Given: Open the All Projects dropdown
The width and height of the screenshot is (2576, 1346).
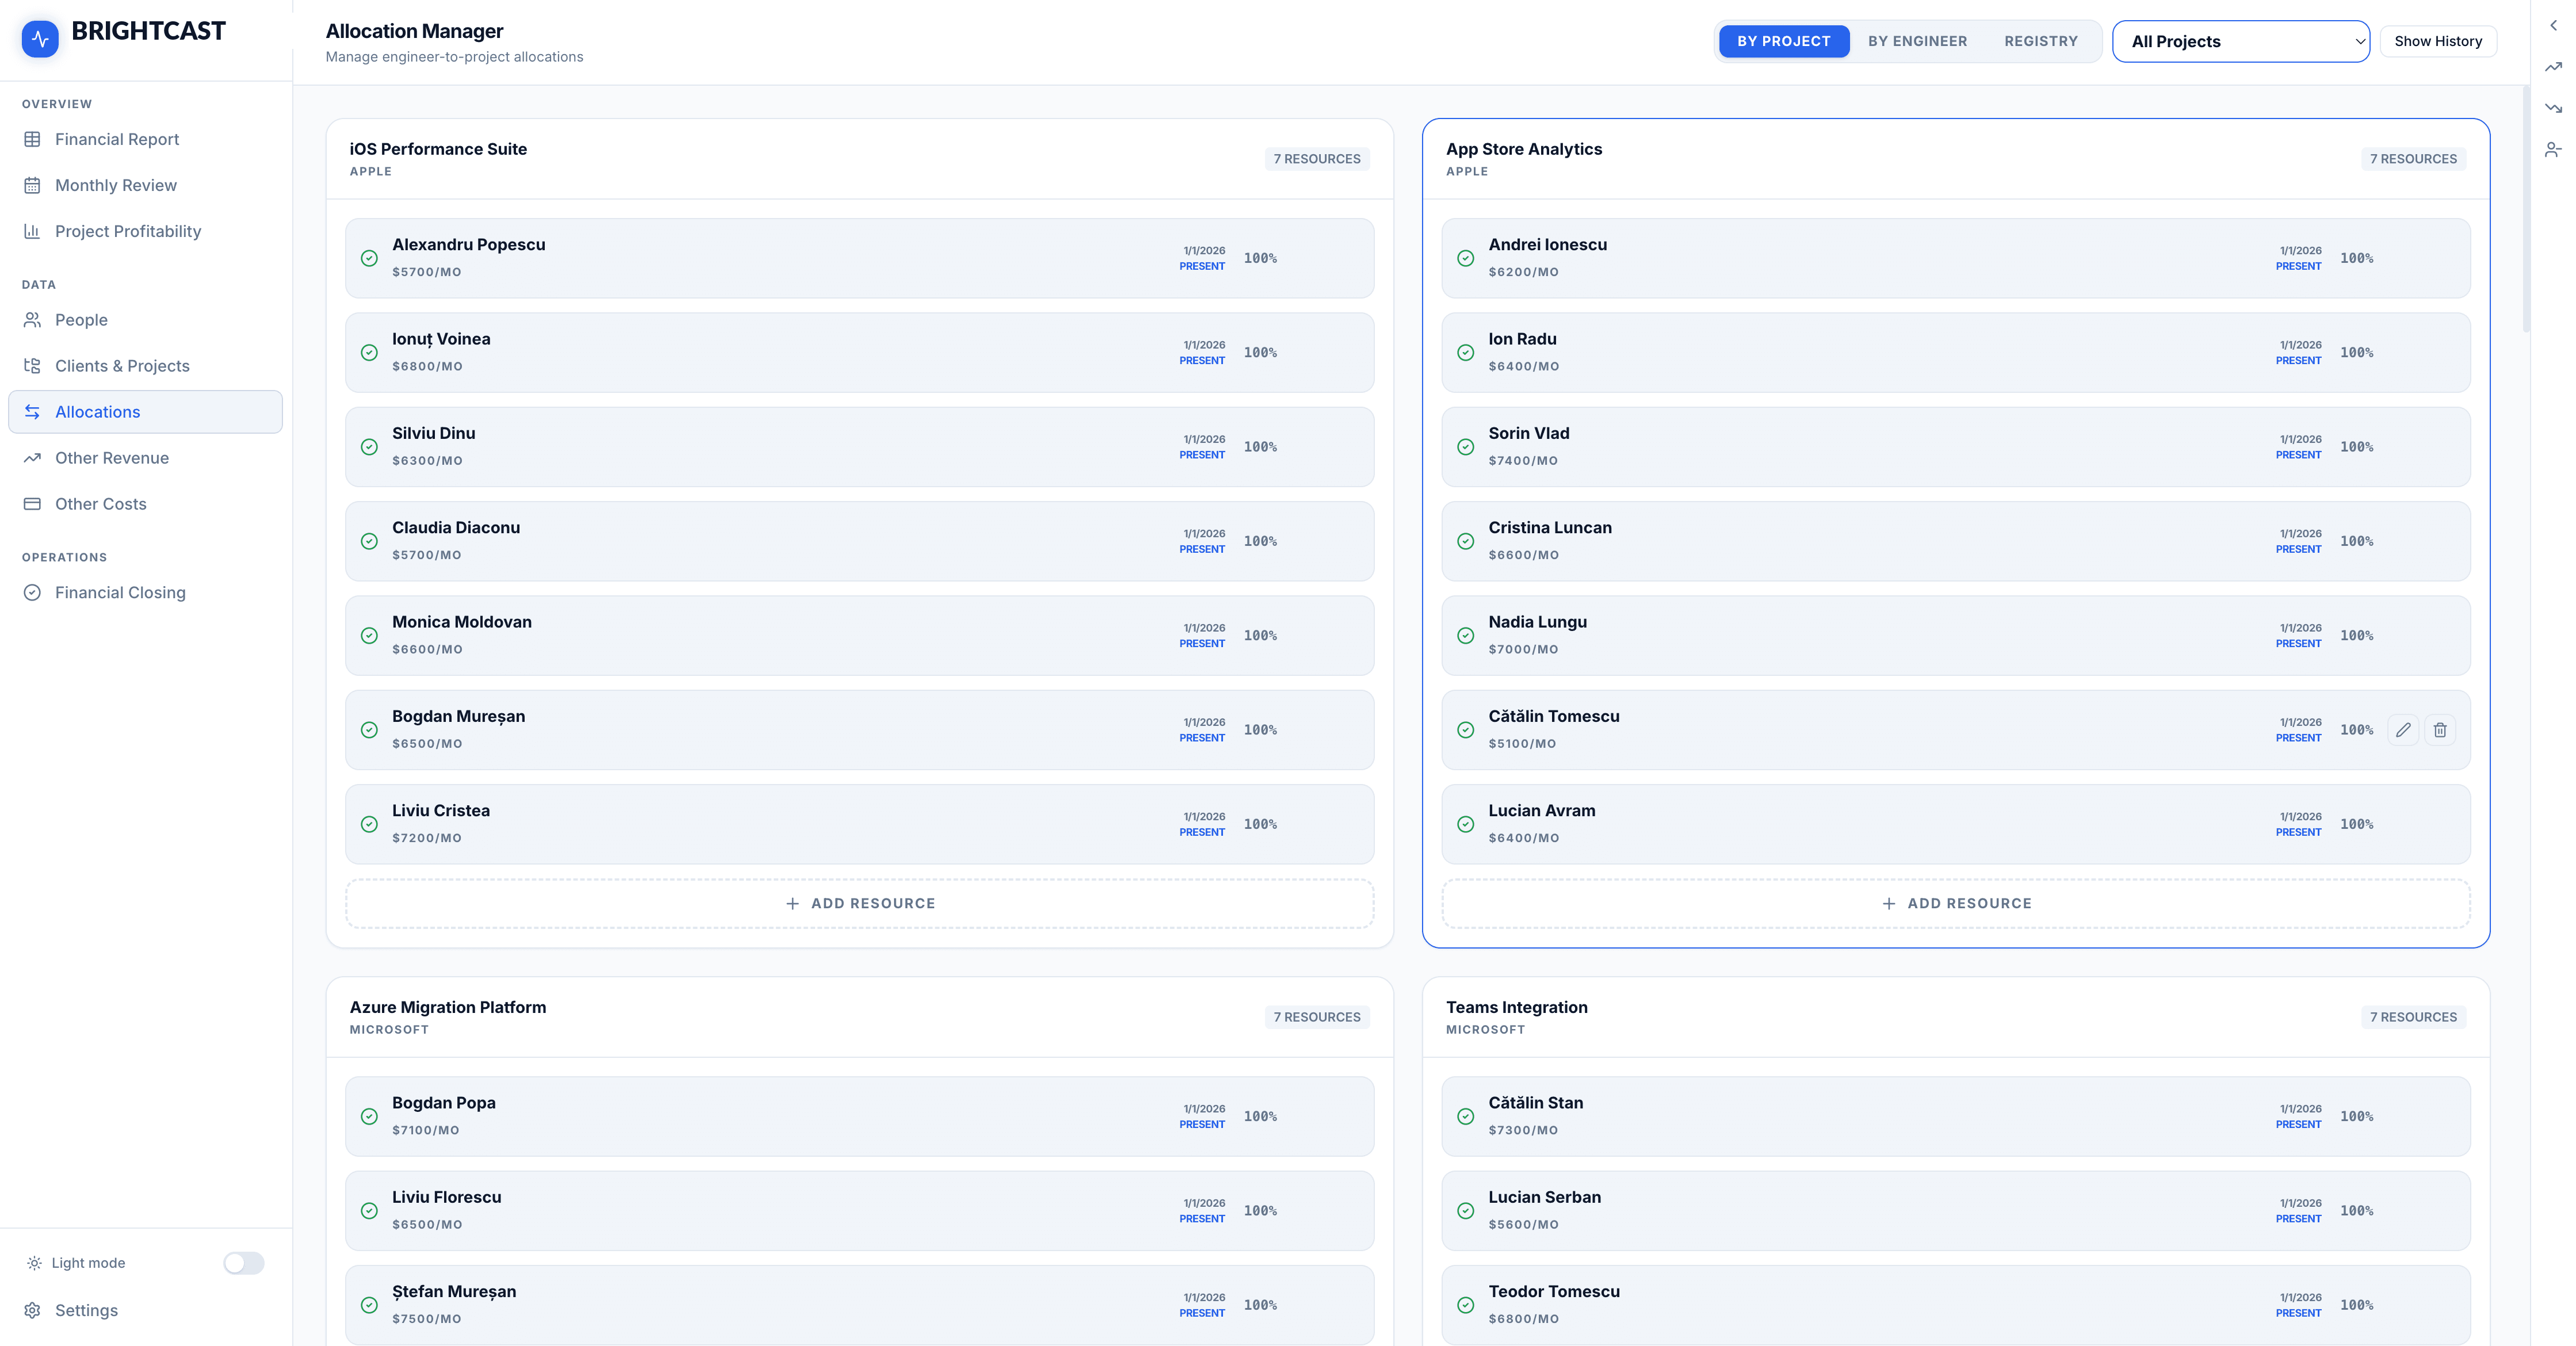Looking at the screenshot, I should coord(2240,41).
